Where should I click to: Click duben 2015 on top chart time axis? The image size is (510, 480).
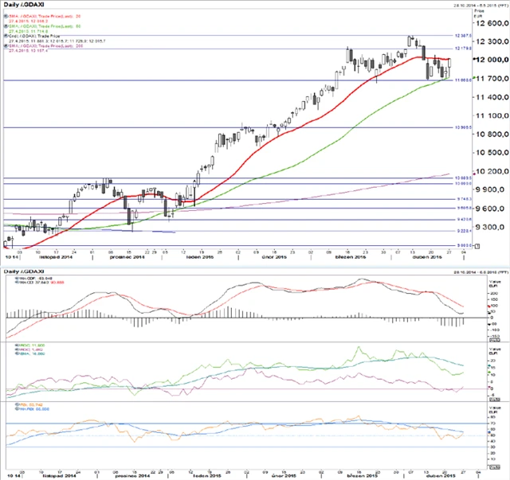[x=427, y=257]
